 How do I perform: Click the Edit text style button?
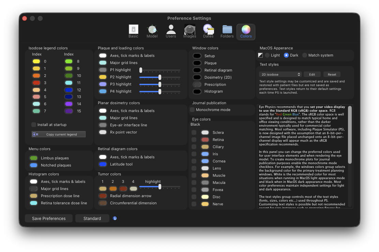312,74
